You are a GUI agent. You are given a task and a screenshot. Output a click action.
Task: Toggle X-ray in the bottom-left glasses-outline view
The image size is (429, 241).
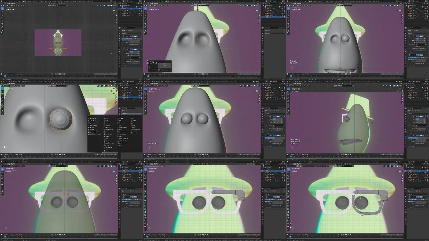tap(108, 166)
